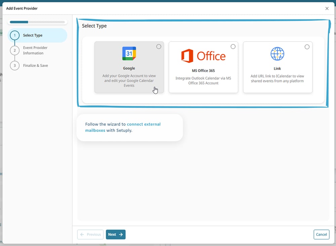Click the Next button
Image resolution: width=336 pixels, height=246 pixels.
116,235
